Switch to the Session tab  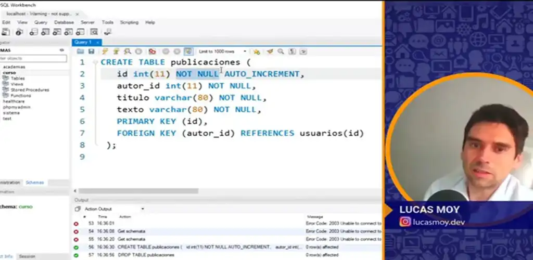(27, 256)
